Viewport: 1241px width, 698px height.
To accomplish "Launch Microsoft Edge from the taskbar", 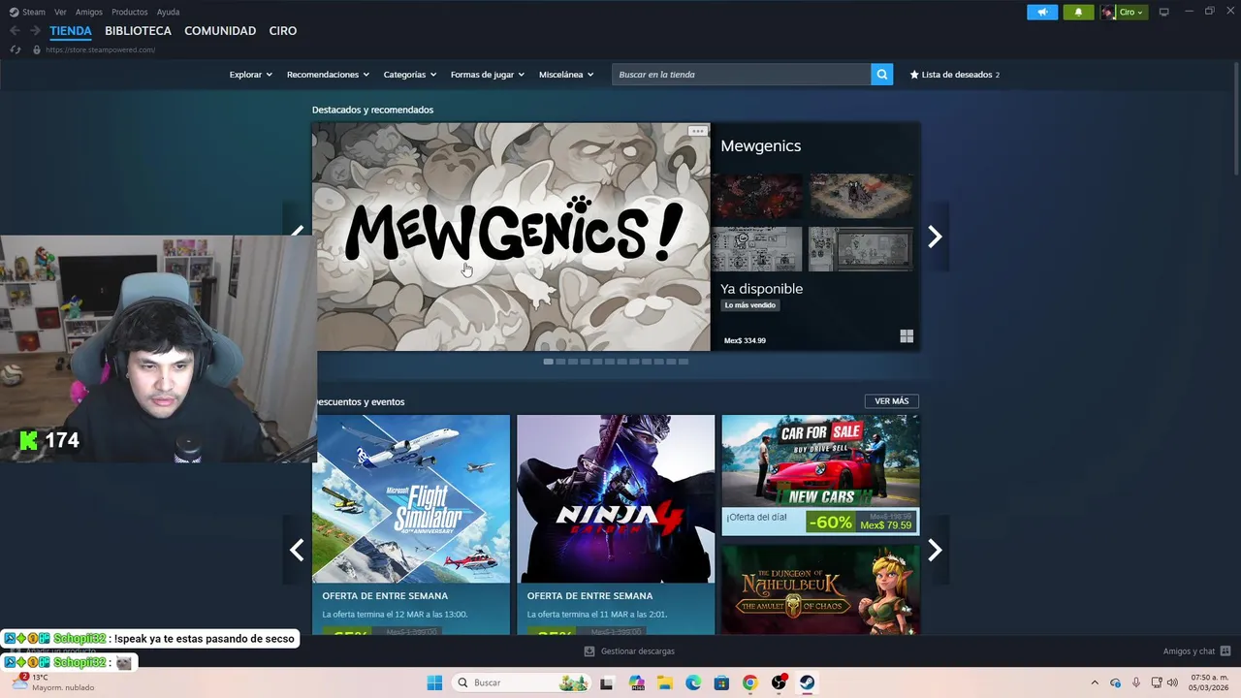I will 693,682.
